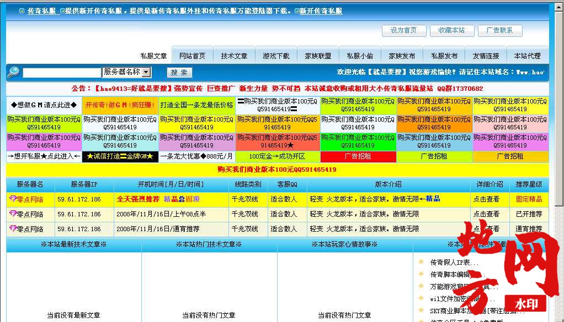Click 2008年/11月/16日/通宵推荐 cell
564x322 pixels.
[171, 229]
